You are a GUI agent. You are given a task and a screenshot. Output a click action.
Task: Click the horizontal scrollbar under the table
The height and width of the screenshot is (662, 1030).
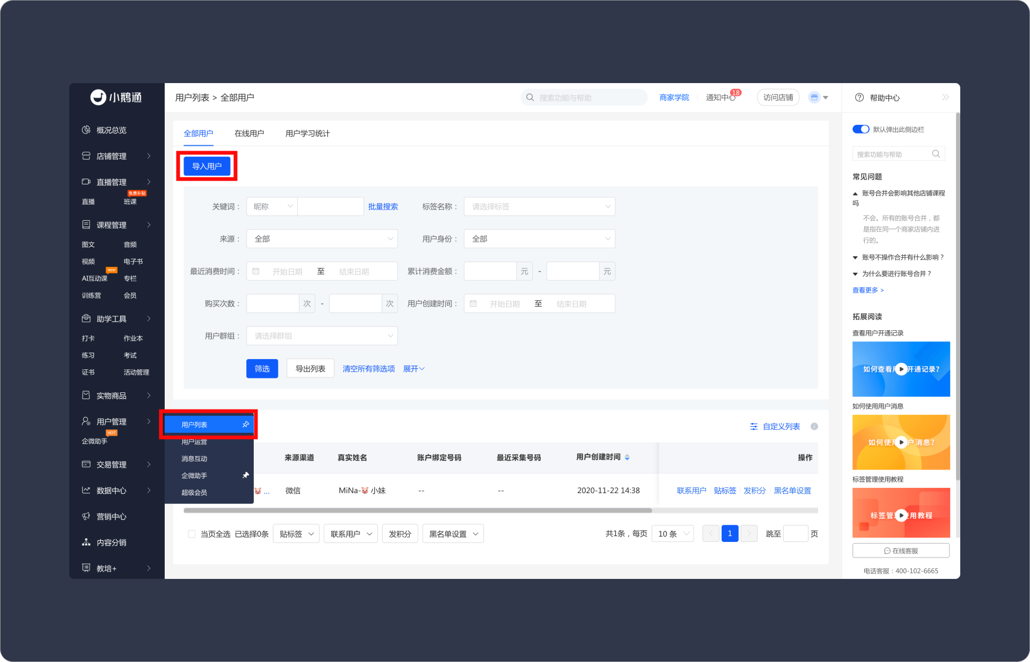(417, 510)
